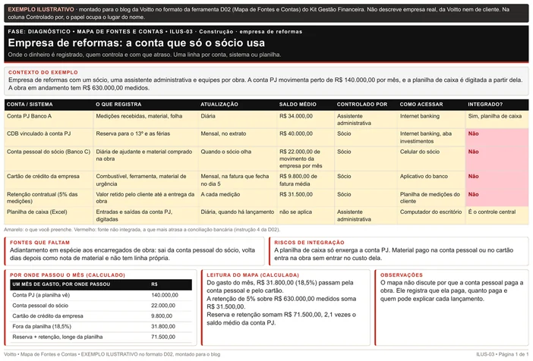Click 'Planilha de medições do cliente' cell
Screen dimensions: 533x361
431,198
